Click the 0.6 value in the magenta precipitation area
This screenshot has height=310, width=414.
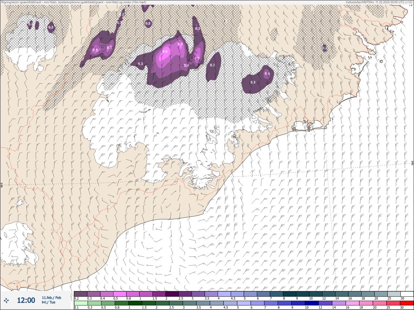coord(165,51)
